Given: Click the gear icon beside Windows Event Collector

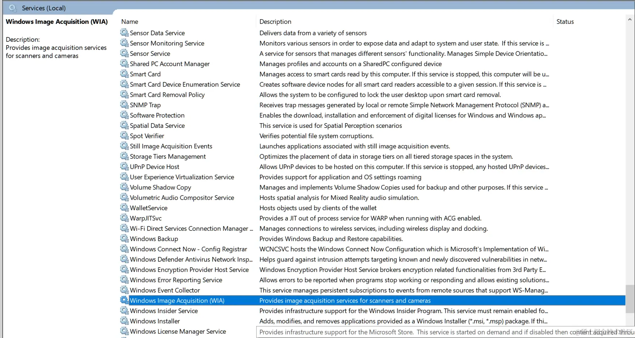Looking at the screenshot, I should coord(124,290).
